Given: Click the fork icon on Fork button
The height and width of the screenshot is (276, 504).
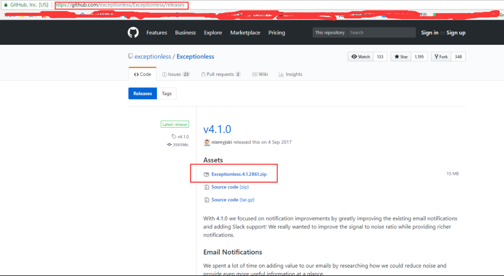Looking at the screenshot, I should click(436, 57).
